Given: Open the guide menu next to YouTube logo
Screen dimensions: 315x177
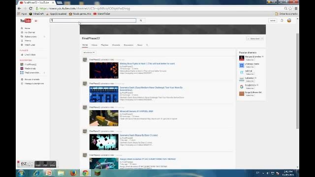Looking at the screenshot, I should pos(36,21).
